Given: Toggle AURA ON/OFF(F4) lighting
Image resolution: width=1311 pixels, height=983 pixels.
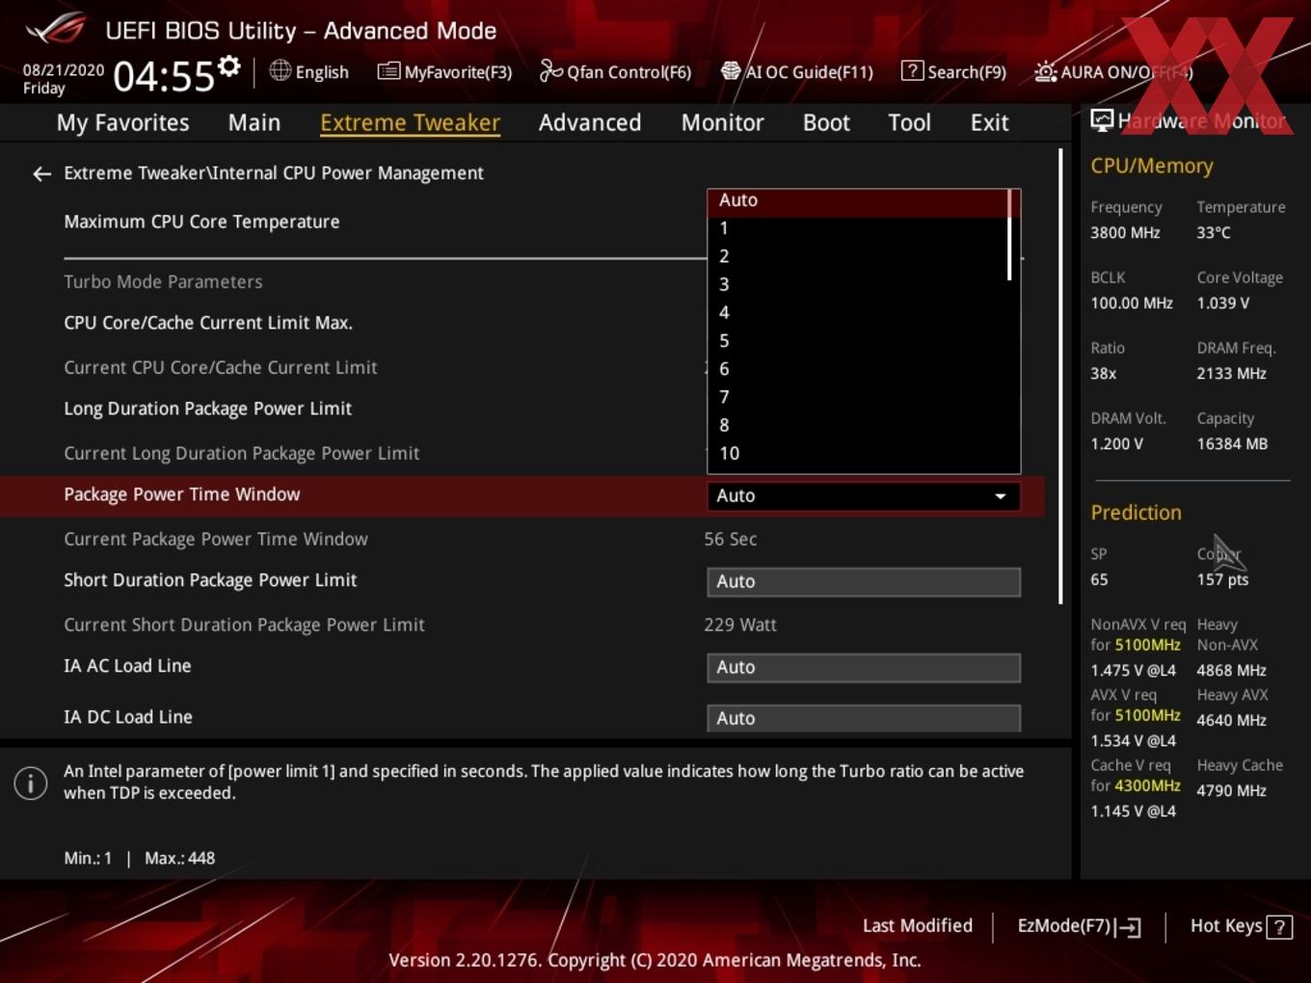Looking at the screenshot, I should [1113, 71].
